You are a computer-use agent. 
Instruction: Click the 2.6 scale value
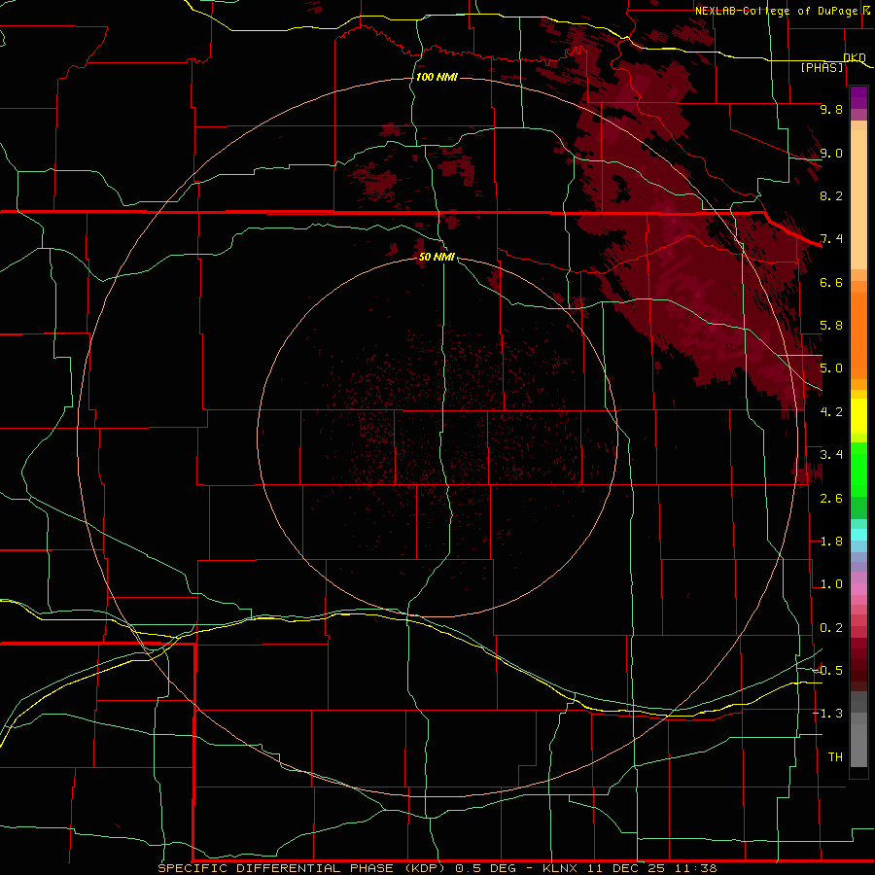pyautogui.click(x=831, y=499)
